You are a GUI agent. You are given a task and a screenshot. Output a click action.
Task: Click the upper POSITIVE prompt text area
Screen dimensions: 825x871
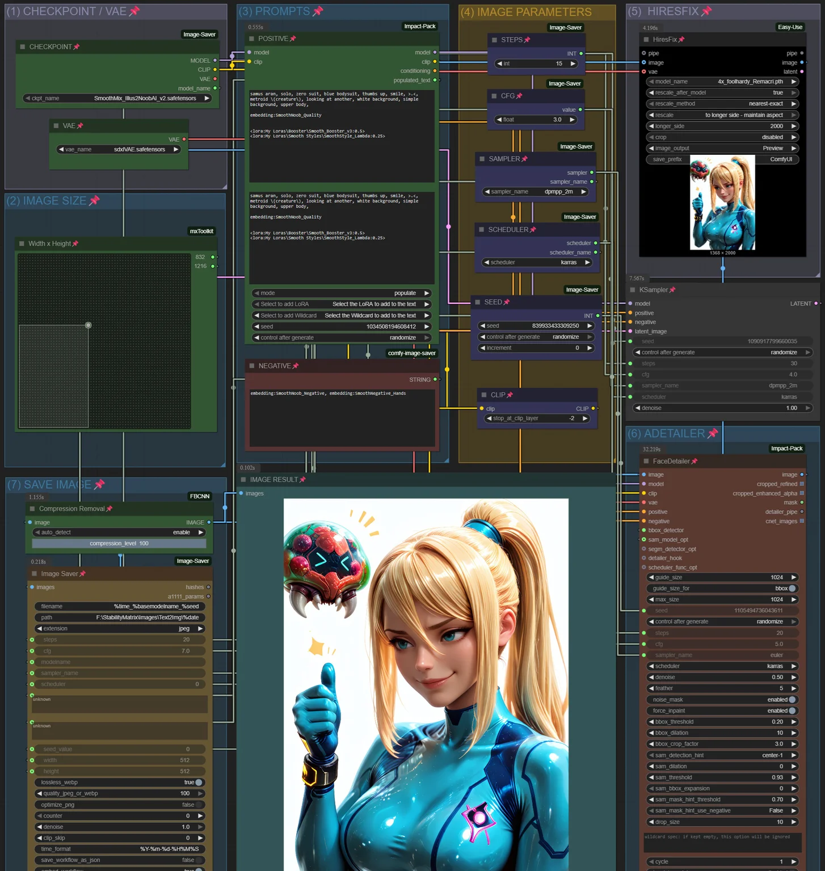pos(342,136)
